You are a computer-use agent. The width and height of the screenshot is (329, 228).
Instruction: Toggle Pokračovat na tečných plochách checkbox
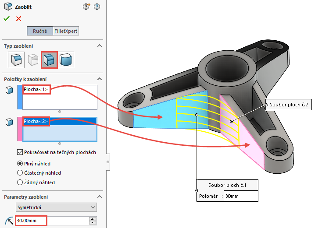click(x=20, y=152)
